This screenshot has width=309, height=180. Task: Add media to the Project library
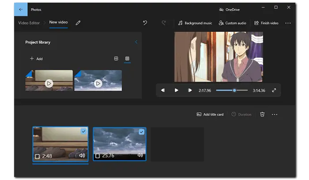(x=36, y=59)
